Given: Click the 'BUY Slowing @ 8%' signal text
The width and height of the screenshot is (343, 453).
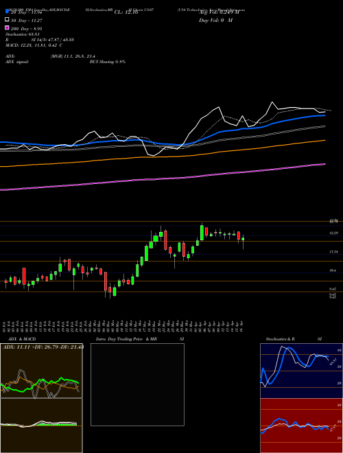Looking at the screenshot, I should [108, 62].
